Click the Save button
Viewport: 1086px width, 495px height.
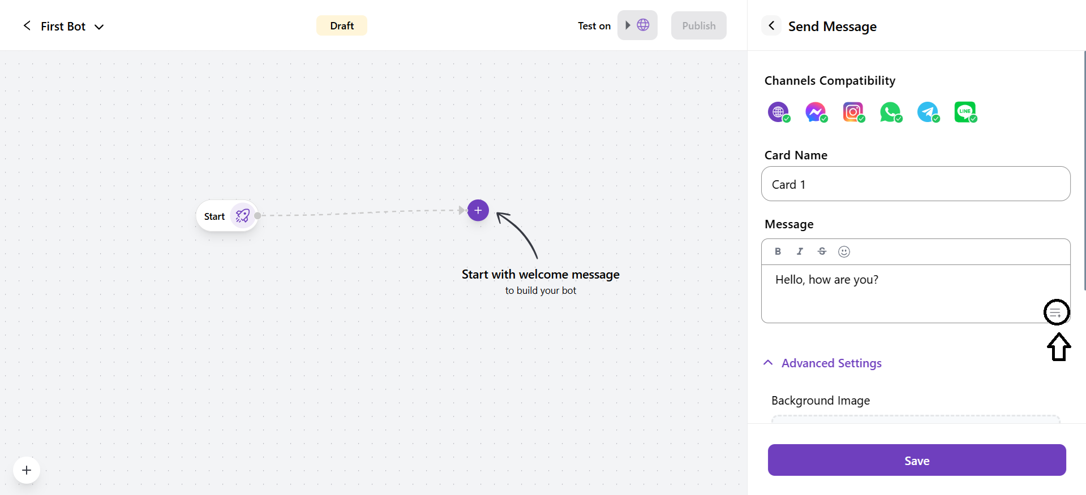click(916, 460)
